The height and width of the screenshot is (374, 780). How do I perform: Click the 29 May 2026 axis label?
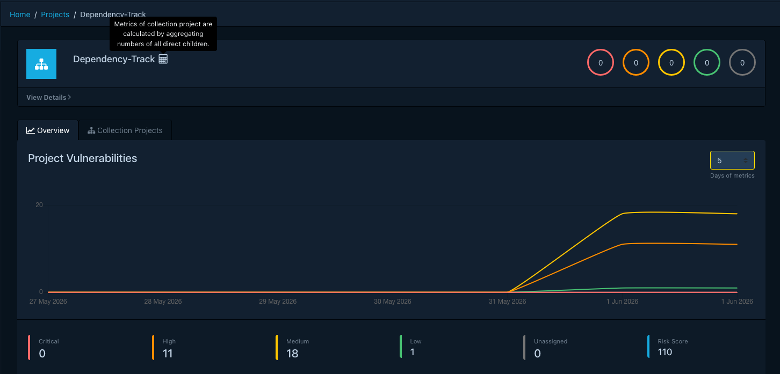pyautogui.click(x=278, y=302)
